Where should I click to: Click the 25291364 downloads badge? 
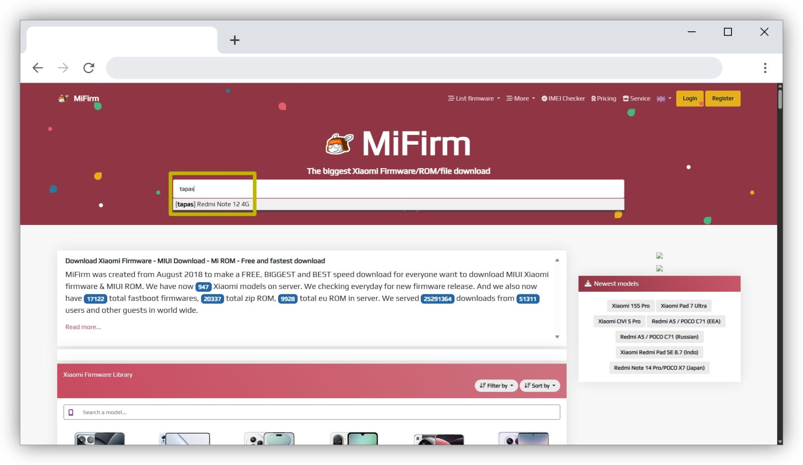437,299
